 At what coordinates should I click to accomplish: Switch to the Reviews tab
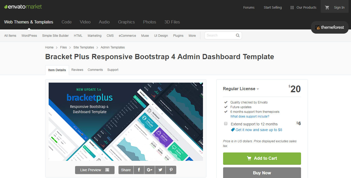(77, 70)
